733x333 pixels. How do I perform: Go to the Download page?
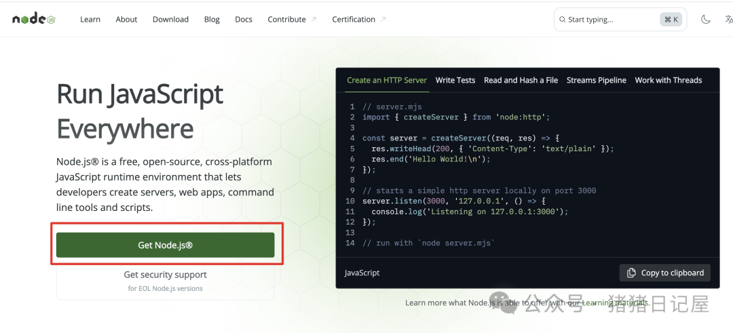click(170, 19)
